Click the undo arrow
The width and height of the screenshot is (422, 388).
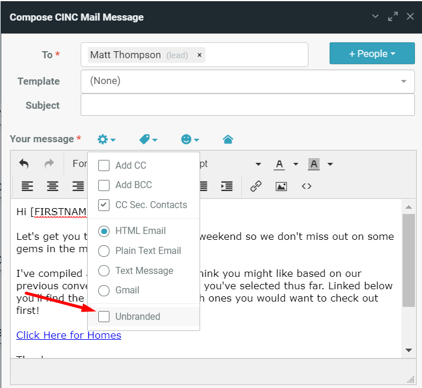point(24,163)
